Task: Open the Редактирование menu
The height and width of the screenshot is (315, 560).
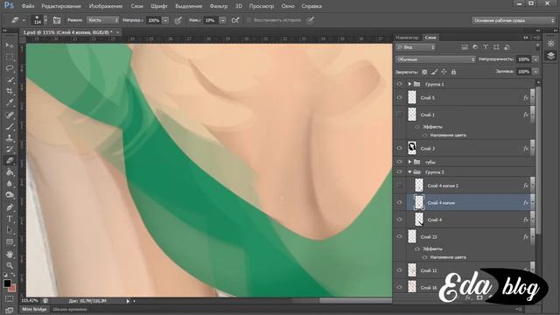Action: [x=61, y=6]
